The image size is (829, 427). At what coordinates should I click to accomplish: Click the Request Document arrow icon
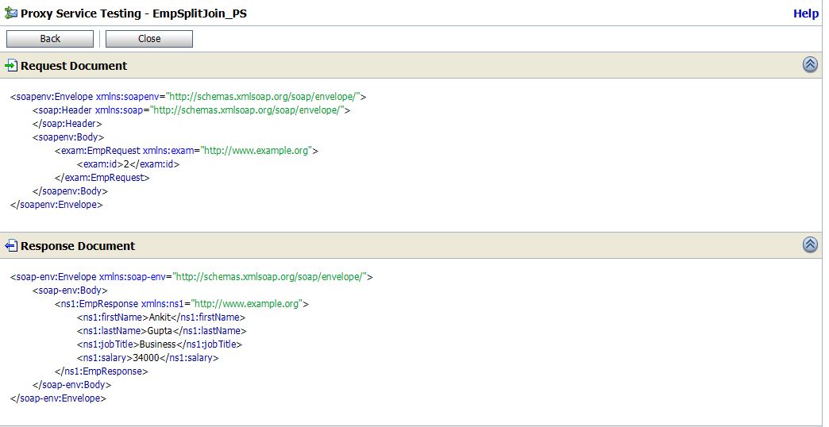click(12, 65)
